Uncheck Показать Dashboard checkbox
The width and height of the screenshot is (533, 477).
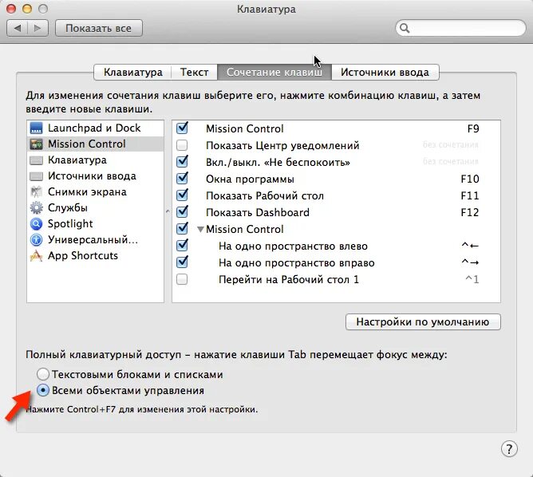[182, 211]
